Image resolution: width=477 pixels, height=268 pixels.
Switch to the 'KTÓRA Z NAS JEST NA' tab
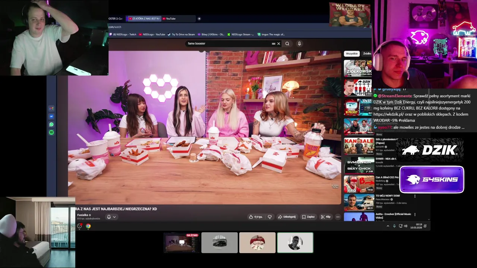[144, 19]
